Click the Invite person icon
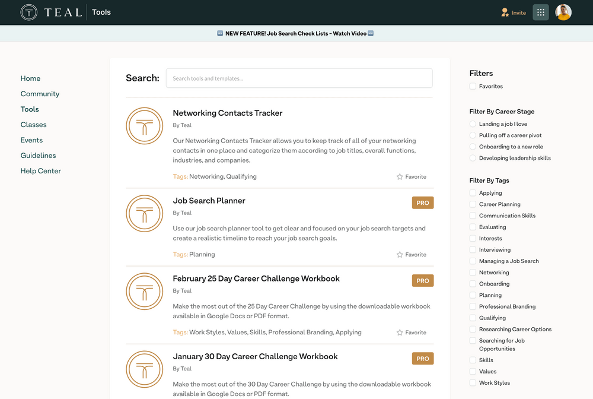This screenshot has width=593, height=399. [505, 12]
